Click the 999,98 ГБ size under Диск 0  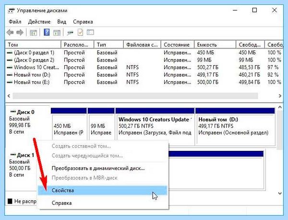click(20, 125)
